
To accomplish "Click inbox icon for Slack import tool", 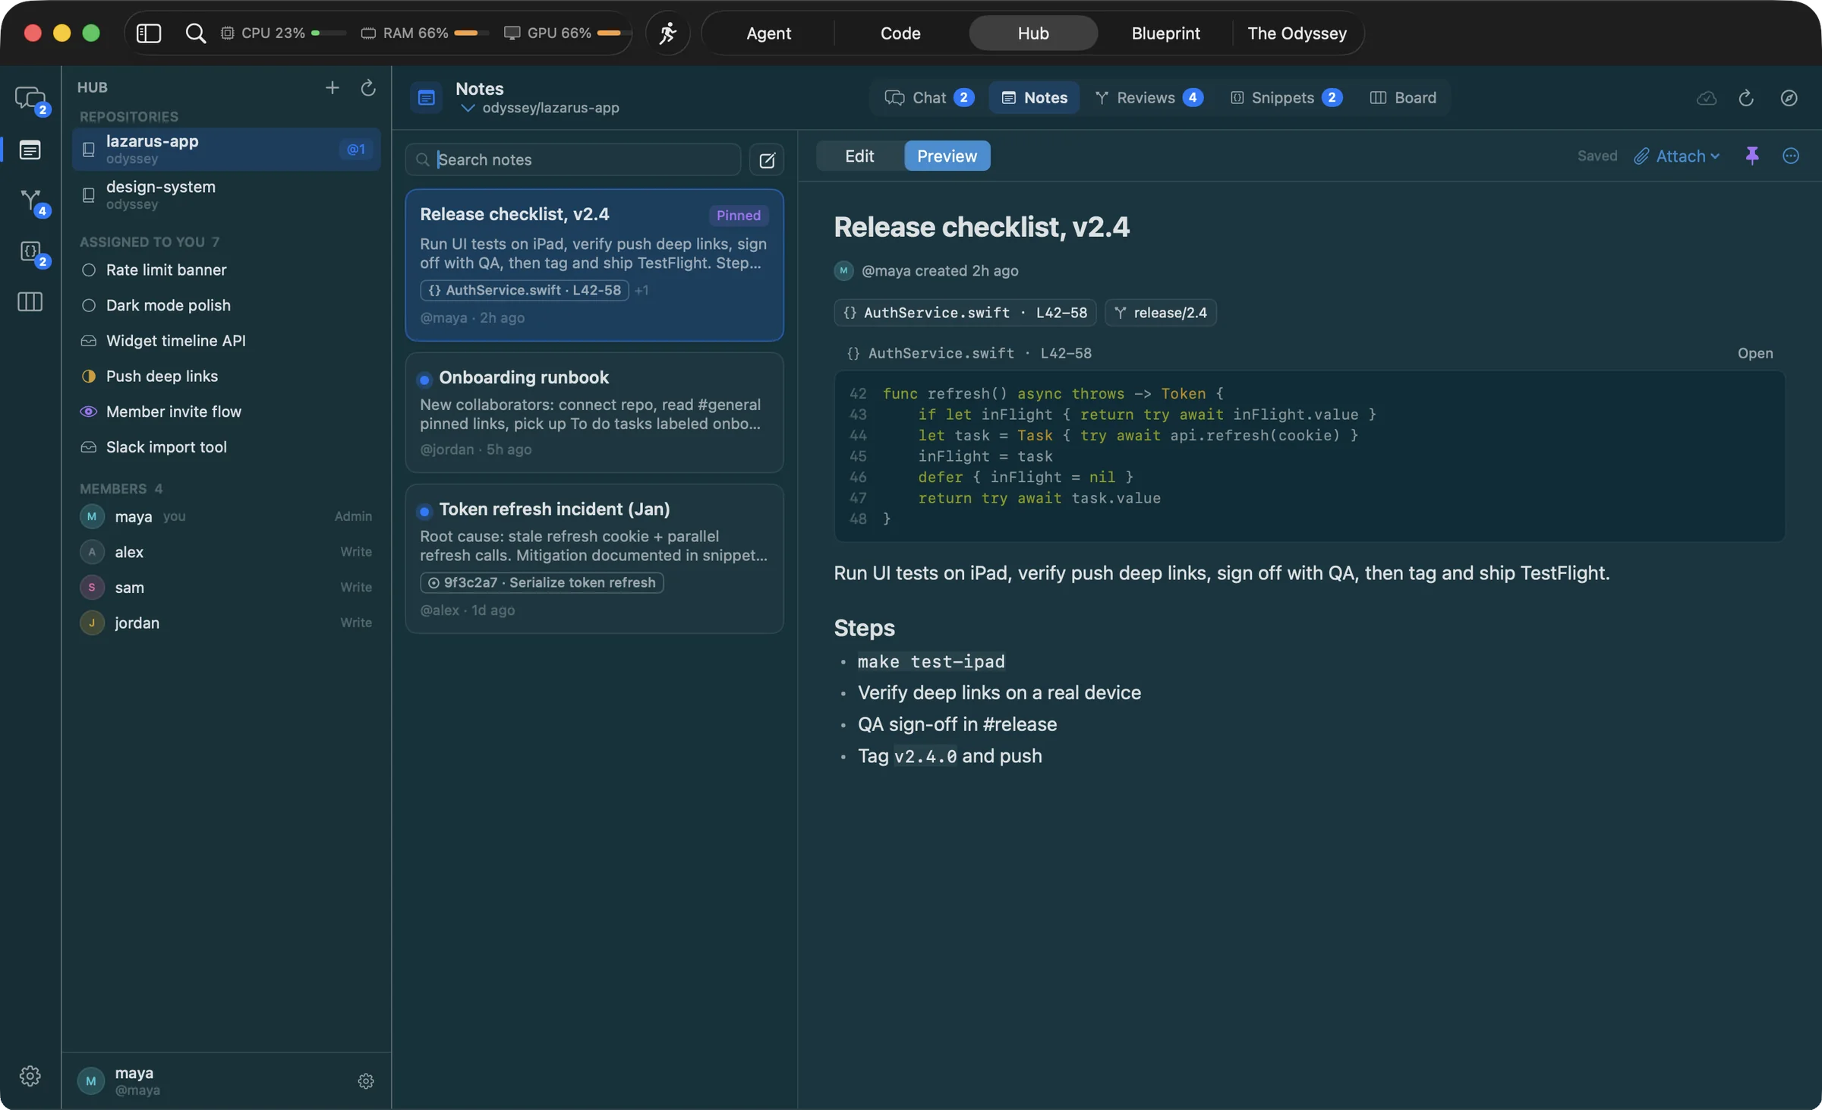I will click(89, 447).
